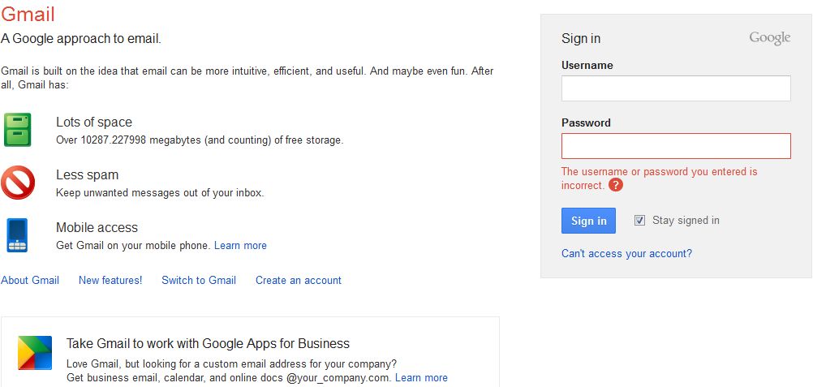Open Learn more link for Google Apps

421,377
